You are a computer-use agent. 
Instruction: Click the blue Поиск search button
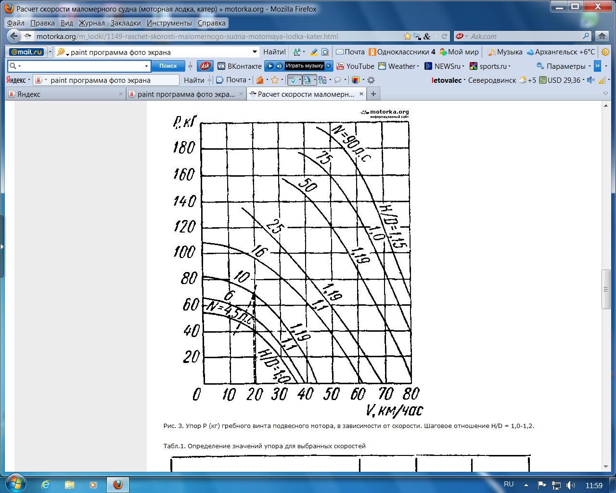click(168, 66)
